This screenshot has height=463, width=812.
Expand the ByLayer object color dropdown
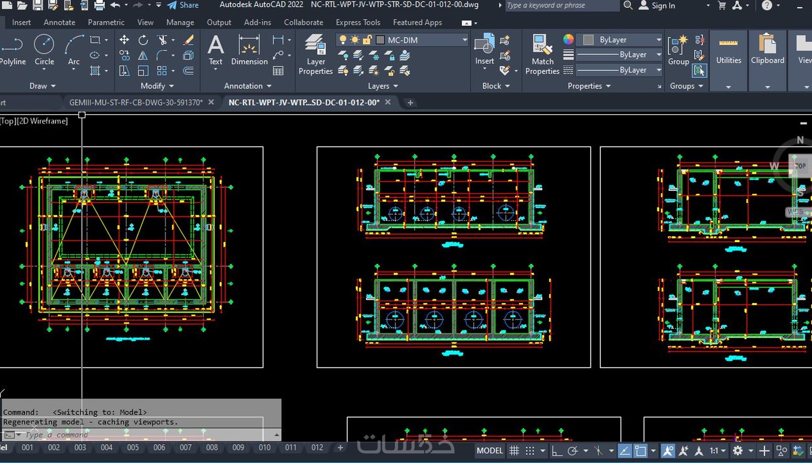tap(659, 40)
